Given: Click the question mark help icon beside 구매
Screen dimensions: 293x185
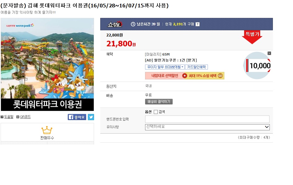Looking at the screenshot, I should tap(198, 24).
